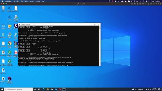Open the Help menu in the macOS menu bar
The height and width of the screenshot is (91, 162).
click(x=43, y=1)
